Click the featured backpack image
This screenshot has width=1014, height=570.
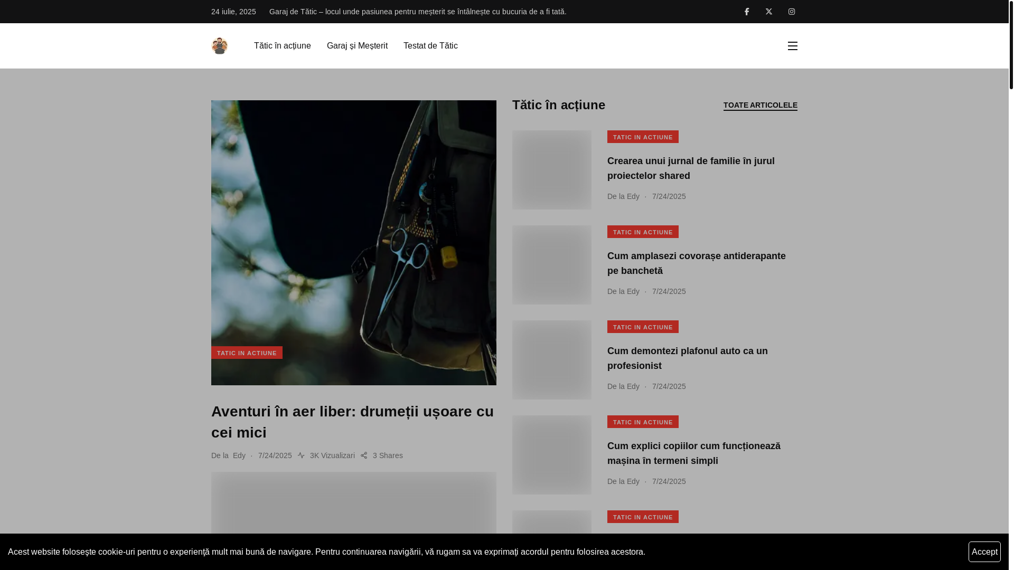tap(354, 243)
